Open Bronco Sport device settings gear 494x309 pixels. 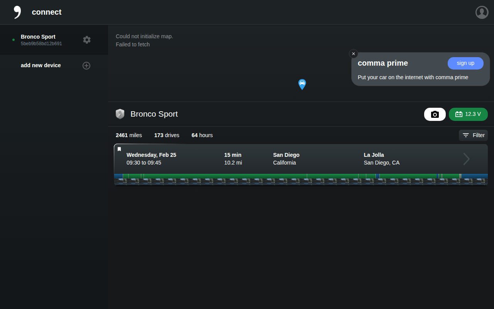coord(87,40)
